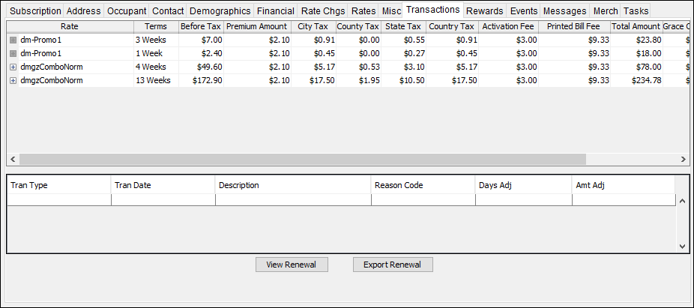Go to the Rate Chgs tab

323,11
